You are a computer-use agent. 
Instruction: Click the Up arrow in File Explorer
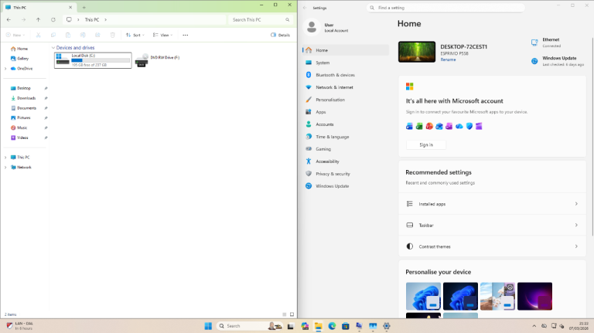pos(38,19)
